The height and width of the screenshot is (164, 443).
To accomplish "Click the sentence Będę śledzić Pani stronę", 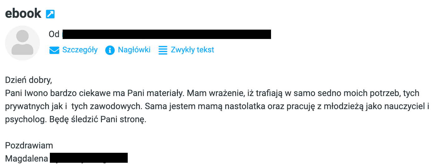I will 98,120.
